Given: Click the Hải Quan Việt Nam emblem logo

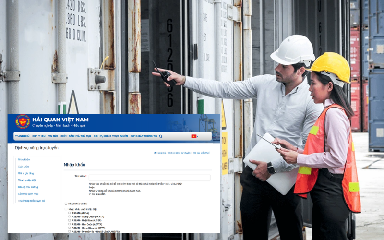Looking at the screenshot, I should 23,121.
